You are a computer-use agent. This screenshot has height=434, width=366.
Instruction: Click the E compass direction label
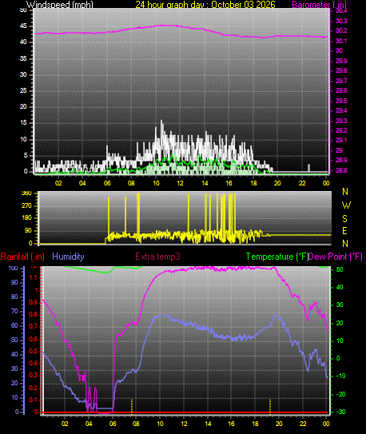(344, 230)
